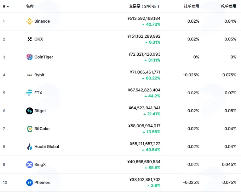Image resolution: width=241 pixels, height=192 pixels.
Task: Click the FTX logo icon
Action: [x=29, y=93]
